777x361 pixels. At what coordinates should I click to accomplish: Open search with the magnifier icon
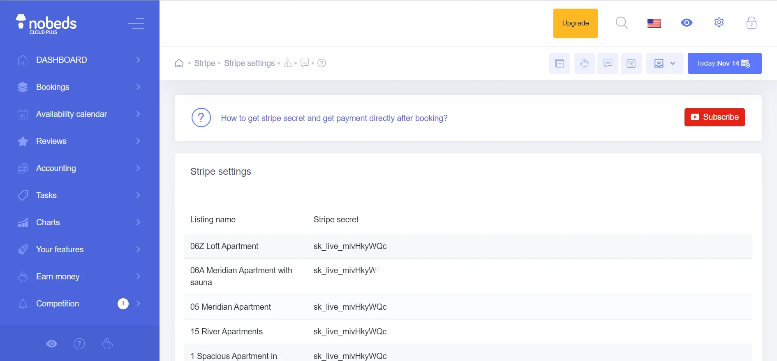[622, 23]
